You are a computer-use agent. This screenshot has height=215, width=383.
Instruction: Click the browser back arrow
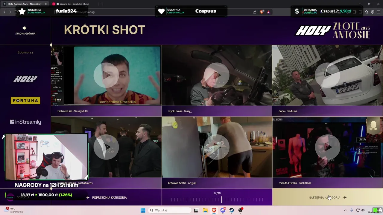click(4, 12)
